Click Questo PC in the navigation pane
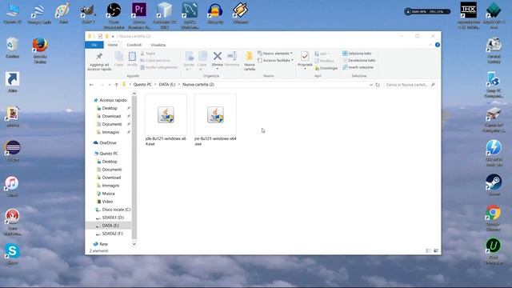The height and width of the screenshot is (288, 512). click(x=109, y=154)
